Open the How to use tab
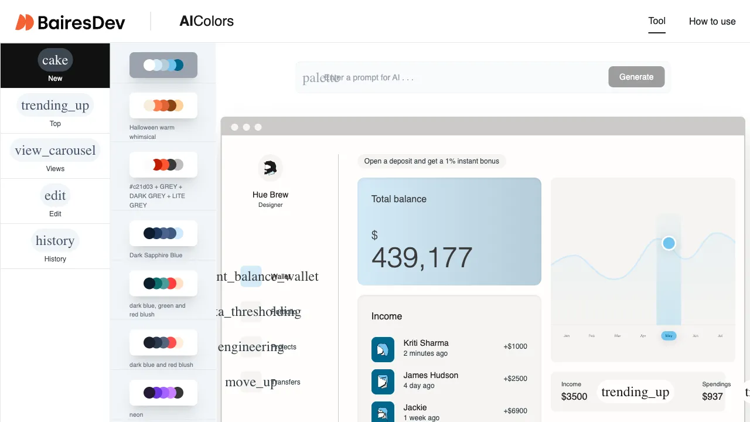This screenshot has height=422, width=750. point(712,22)
